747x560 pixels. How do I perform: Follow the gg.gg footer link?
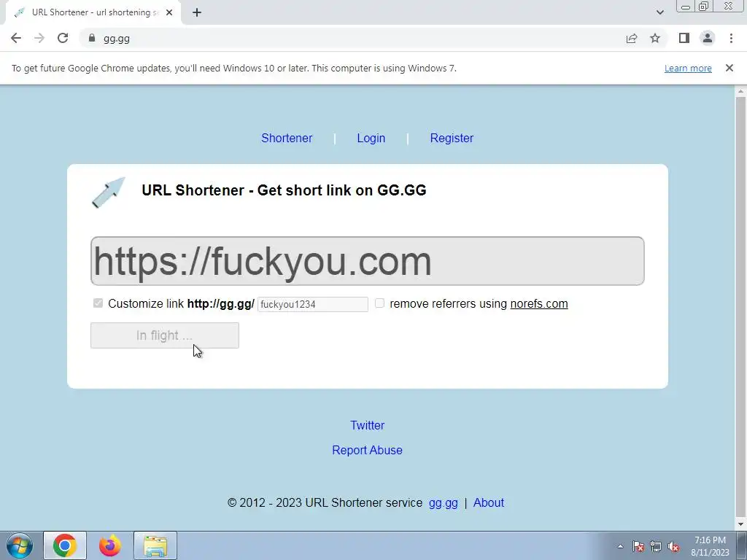[x=443, y=503]
